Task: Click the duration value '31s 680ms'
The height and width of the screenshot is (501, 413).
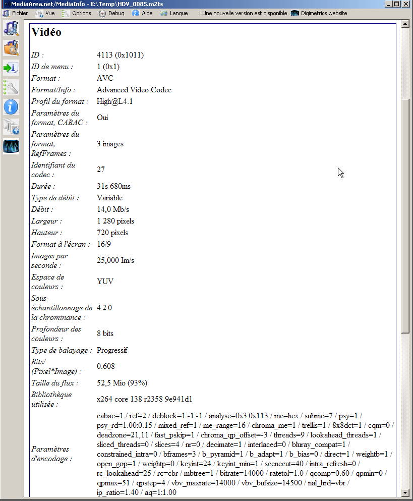Action: tap(113, 186)
